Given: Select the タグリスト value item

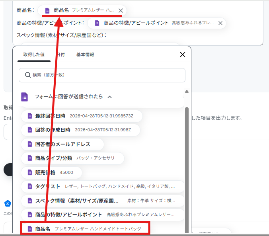Looking at the screenshot, I should pos(102,186).
